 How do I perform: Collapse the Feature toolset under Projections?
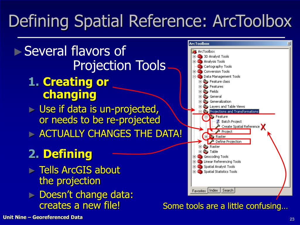pos(206,117)
